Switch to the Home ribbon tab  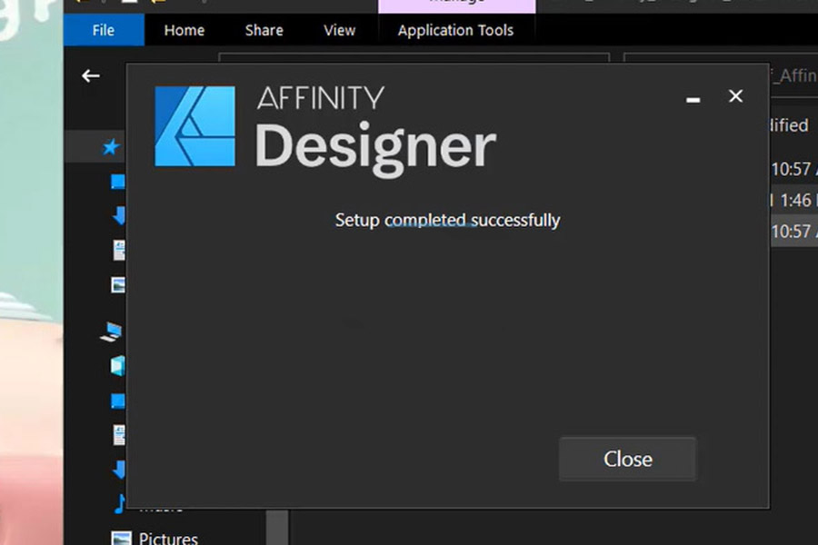coord(185,30)
